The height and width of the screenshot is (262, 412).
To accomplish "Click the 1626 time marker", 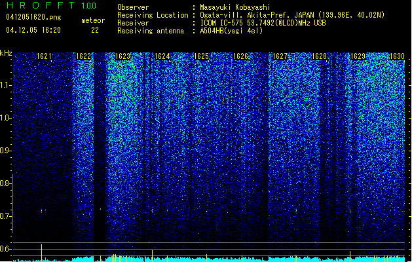I will point(240,56).
